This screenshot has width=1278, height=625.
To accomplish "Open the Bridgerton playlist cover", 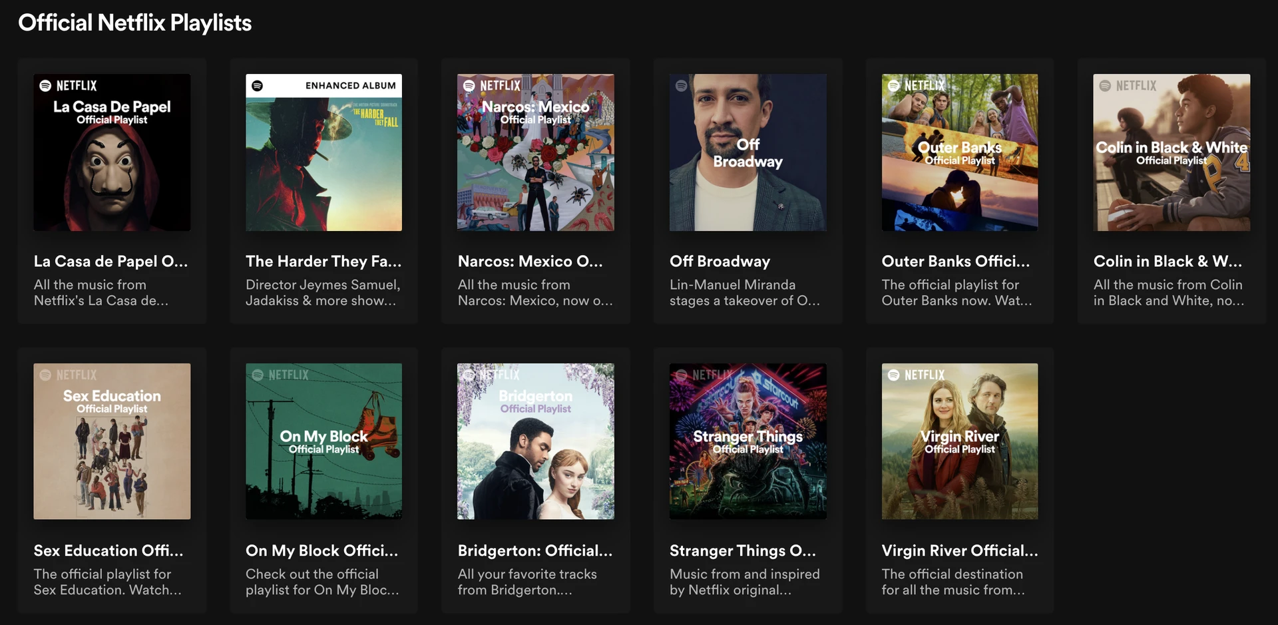I will 536,441.
